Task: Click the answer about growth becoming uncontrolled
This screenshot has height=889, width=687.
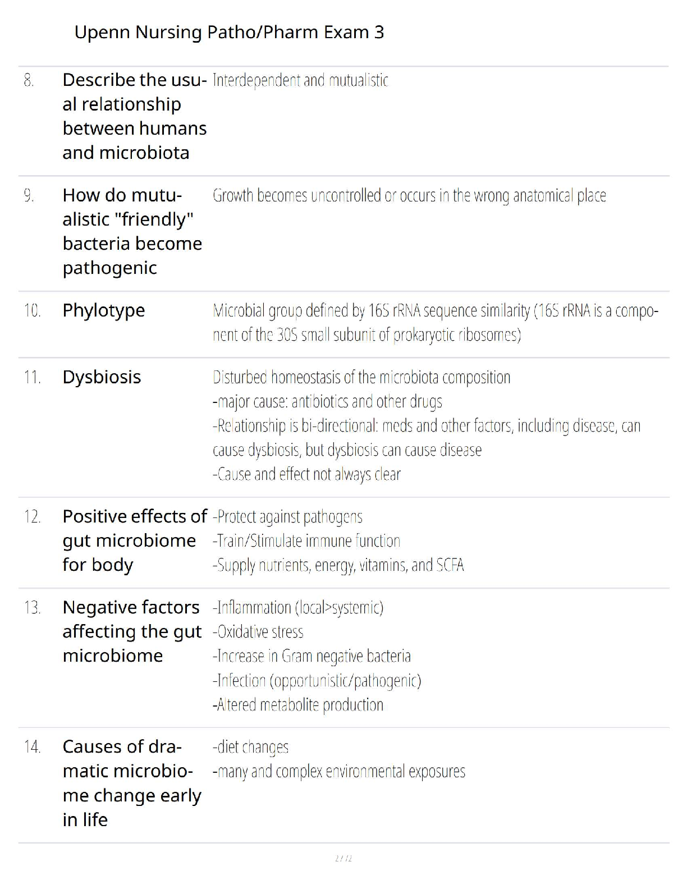Action: pos(409,196)
